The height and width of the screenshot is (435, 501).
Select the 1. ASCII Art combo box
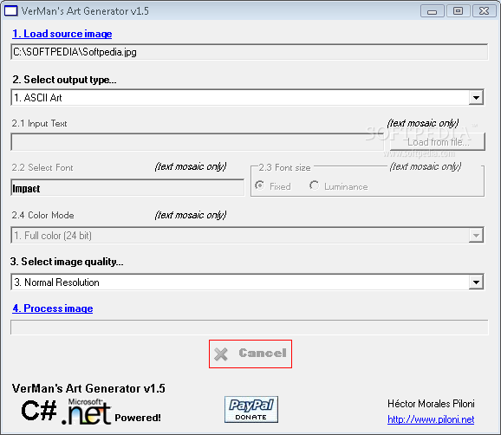coord(247,98)
